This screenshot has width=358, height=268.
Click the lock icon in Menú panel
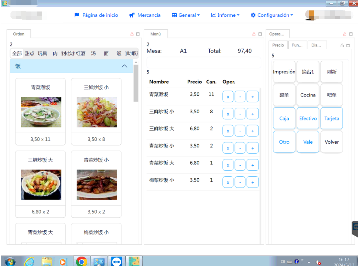[254, 34]
